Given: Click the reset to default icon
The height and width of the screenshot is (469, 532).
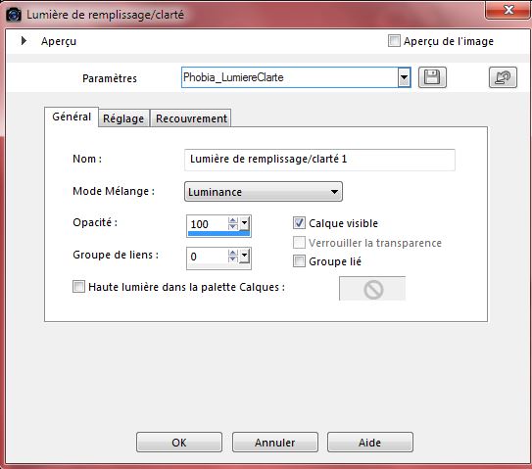Looking at the screenshot, I should point(503,77).
